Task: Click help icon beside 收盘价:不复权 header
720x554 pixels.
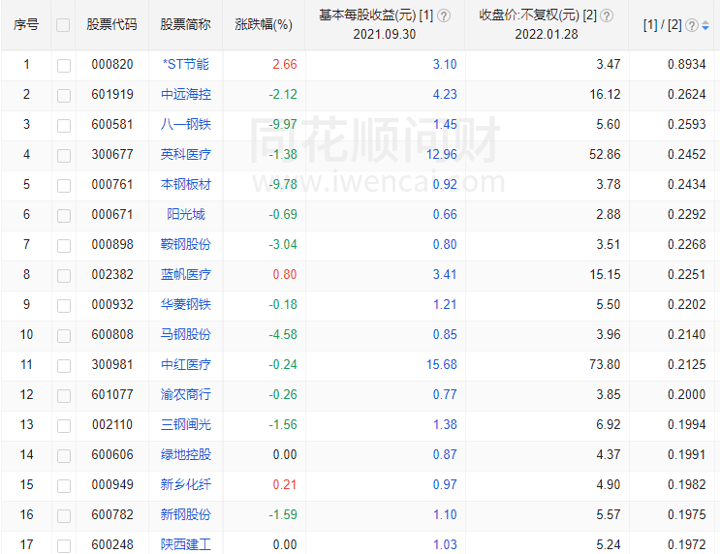Action: [607, 15]
